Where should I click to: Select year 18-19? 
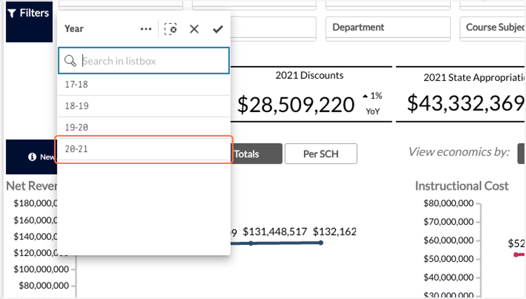click(x=144, y=106)
